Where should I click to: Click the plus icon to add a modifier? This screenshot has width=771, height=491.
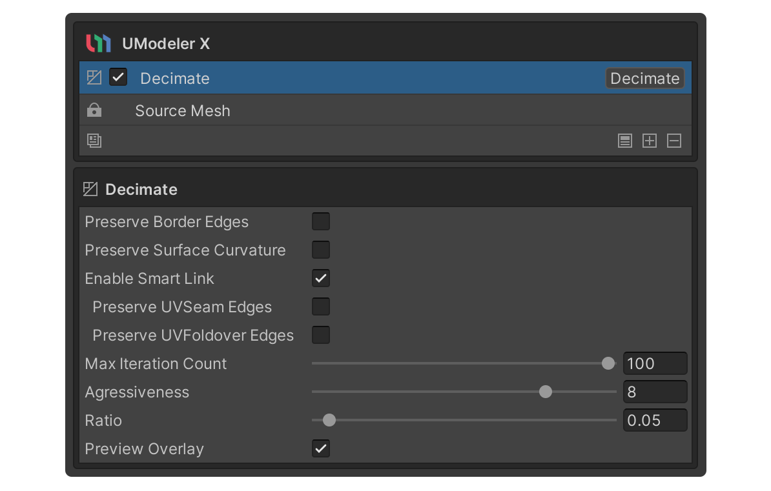[650, 141]
